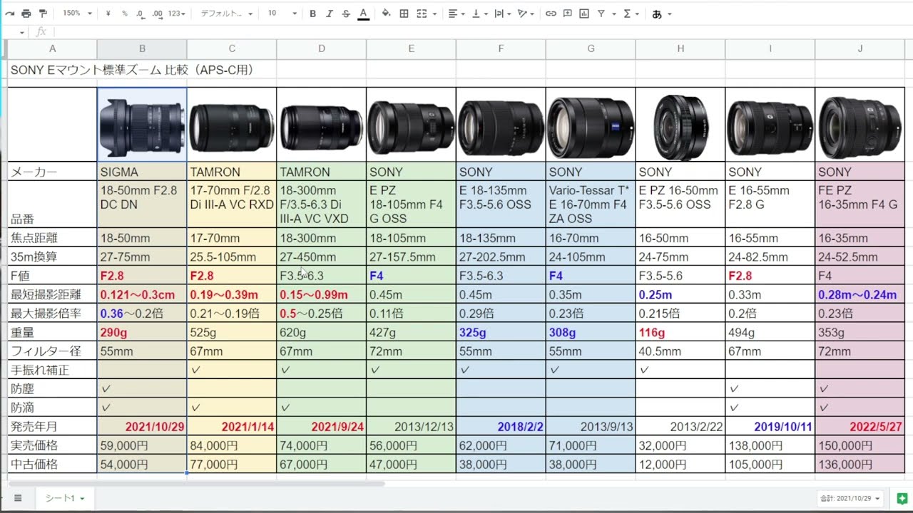Toggle 手振れ補正 checkmark for E PZ 18-105mm
913x513 pixels.
pyautogui.click(x=375, y=370)
